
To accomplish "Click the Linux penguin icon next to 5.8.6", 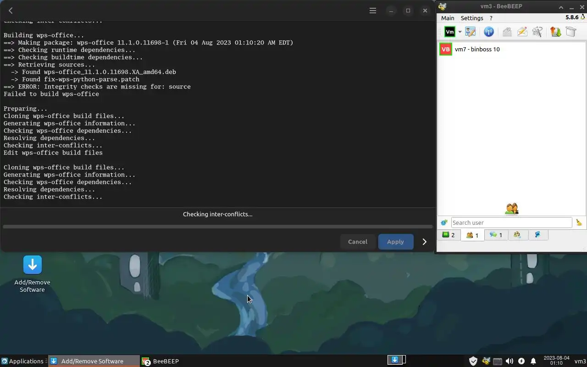I will (582, 18).
